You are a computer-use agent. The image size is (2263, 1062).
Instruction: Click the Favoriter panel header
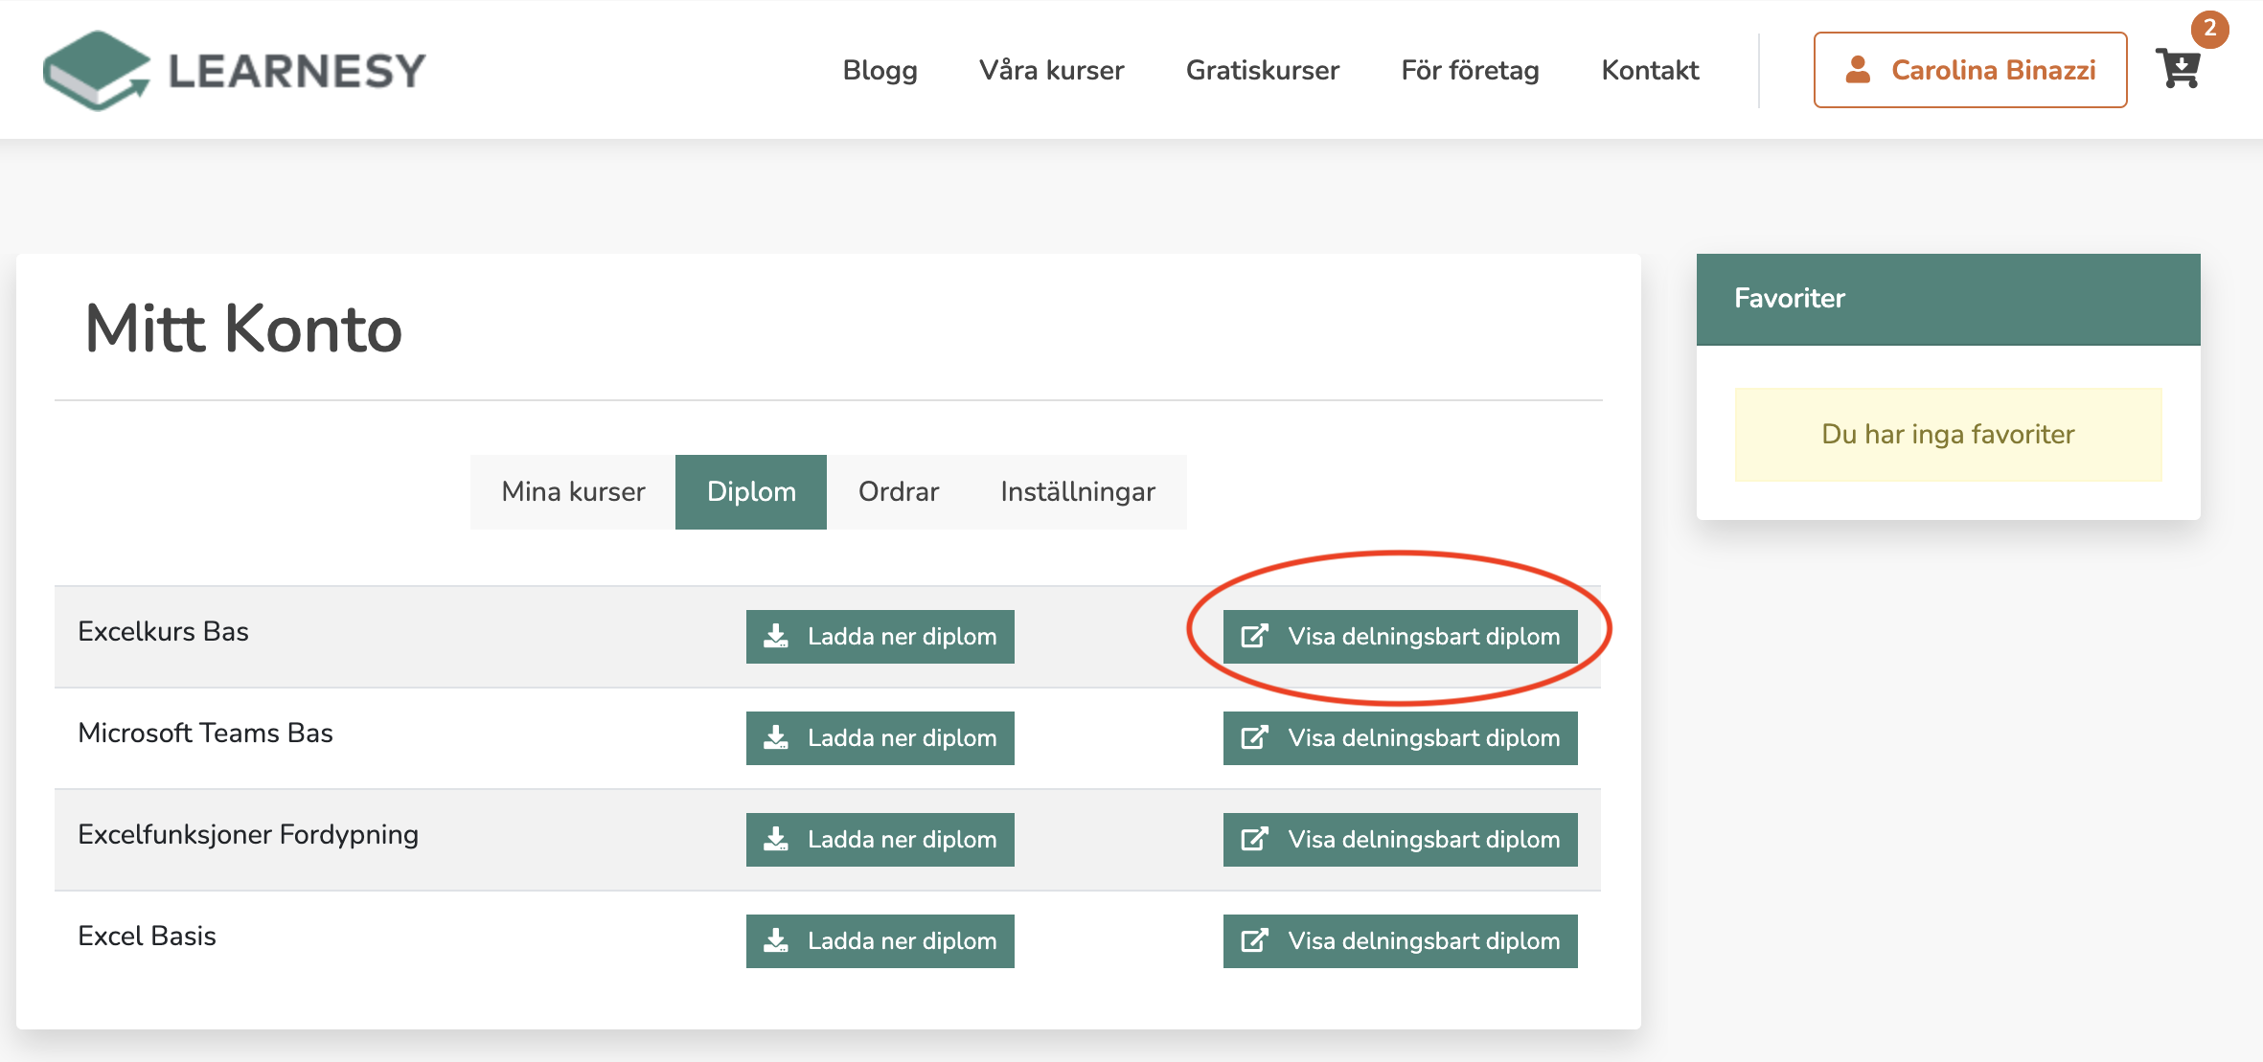[1948, 299]
